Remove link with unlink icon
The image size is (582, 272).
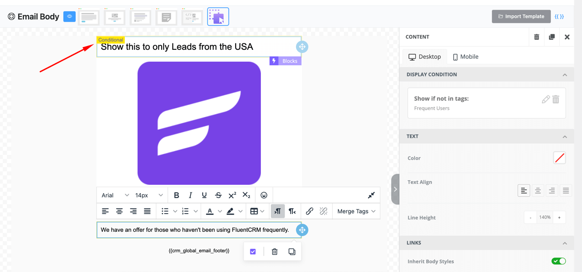(323, 211)
